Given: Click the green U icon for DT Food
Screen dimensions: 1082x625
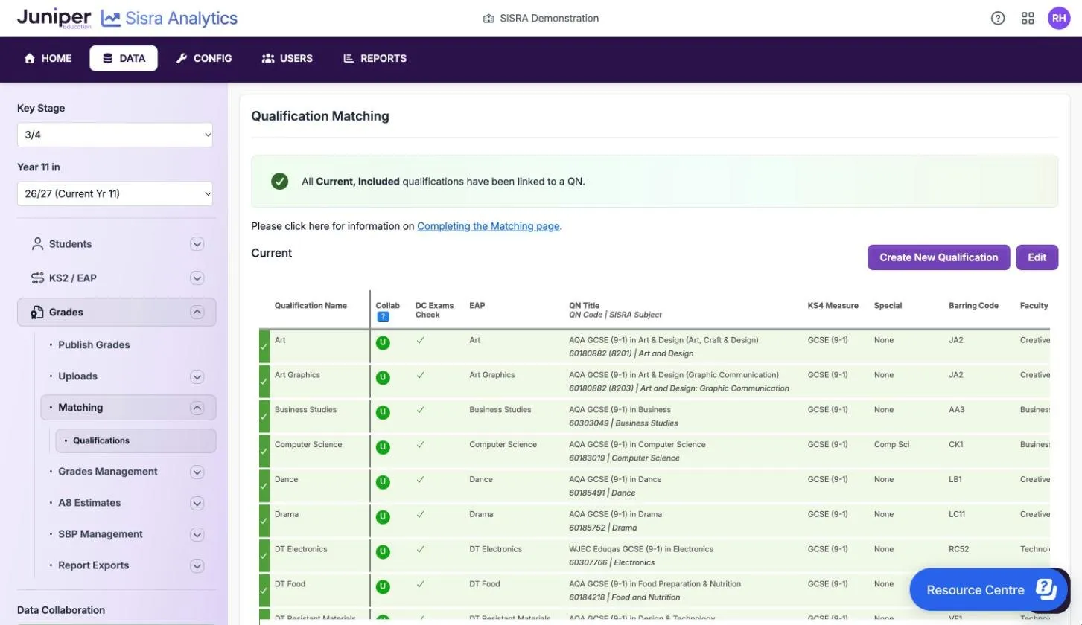Looking at the screenshot, I should click(x=383, y=586).
